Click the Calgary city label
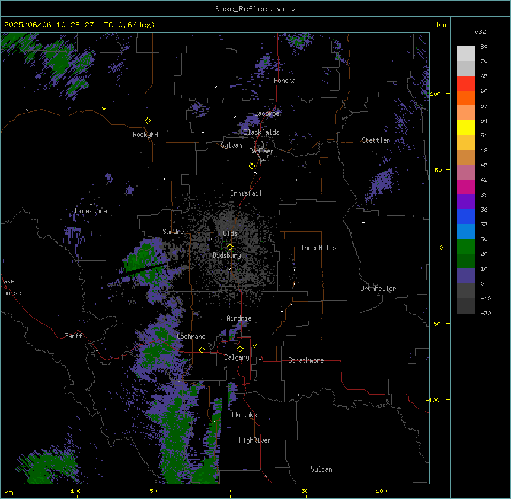Screen dimensions: 511x499 237,357
